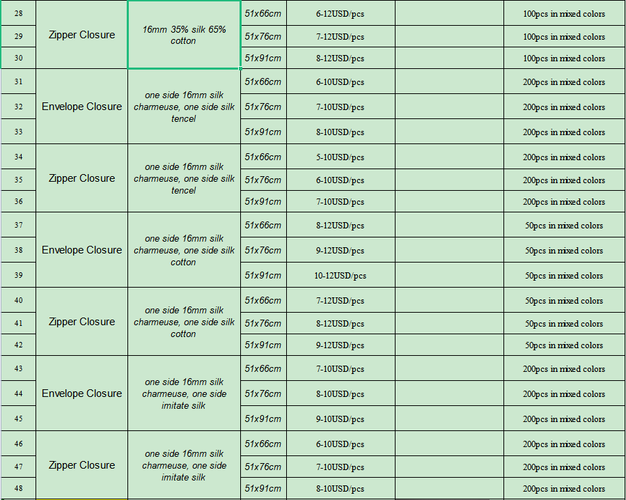Click the 10-12USD/pcs price cell
The height and width of the screenshot is (500, 626).
(x=340, y=275)
